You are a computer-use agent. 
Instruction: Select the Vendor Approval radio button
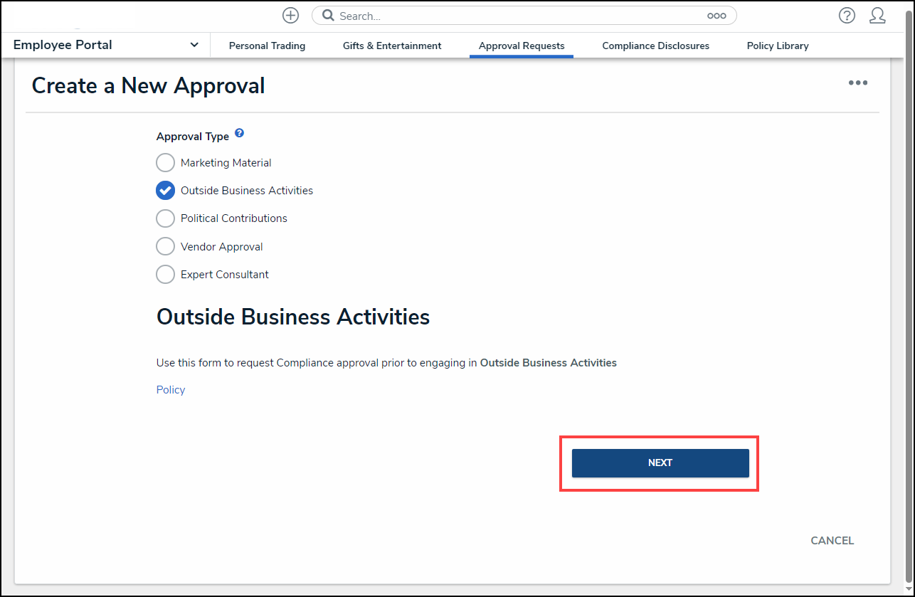coord(165,247)
